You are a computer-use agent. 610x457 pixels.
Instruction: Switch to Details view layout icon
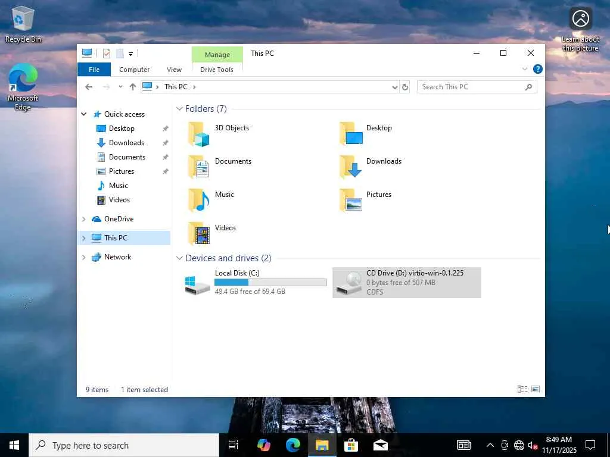click(522, 389)
